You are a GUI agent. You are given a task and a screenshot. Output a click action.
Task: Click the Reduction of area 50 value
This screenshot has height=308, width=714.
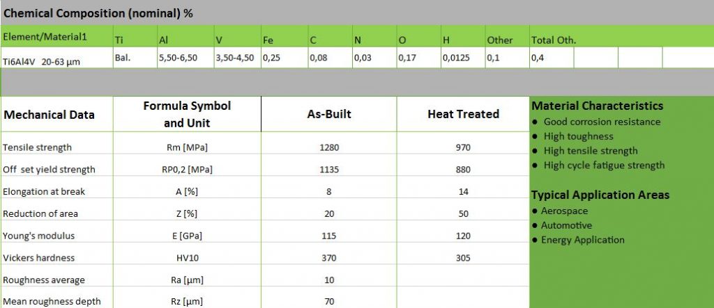pos(463,213)
